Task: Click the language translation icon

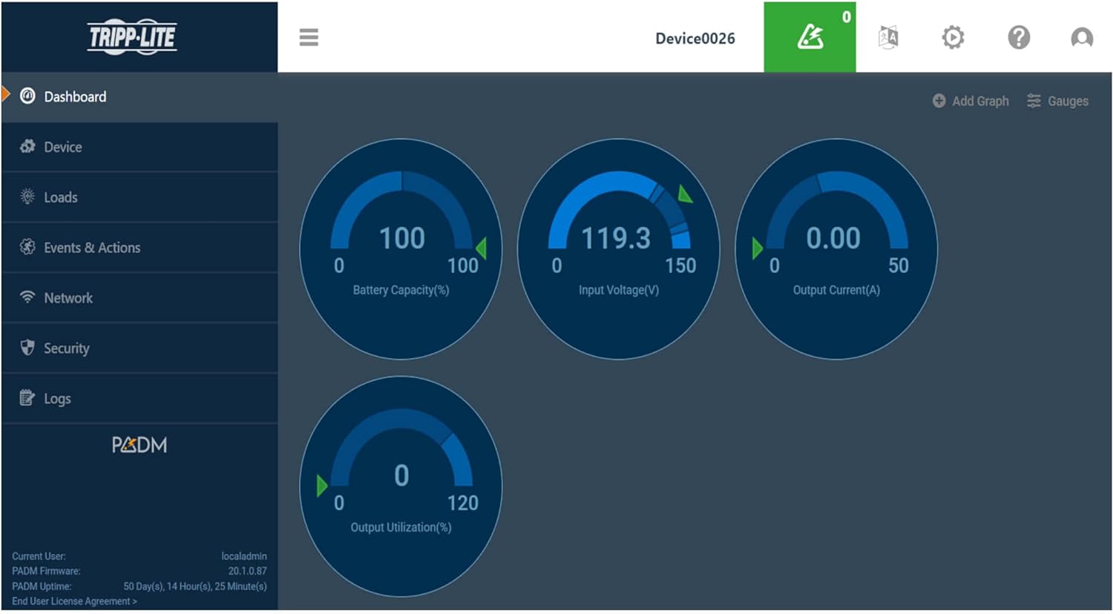Action: tap(888, 37)
